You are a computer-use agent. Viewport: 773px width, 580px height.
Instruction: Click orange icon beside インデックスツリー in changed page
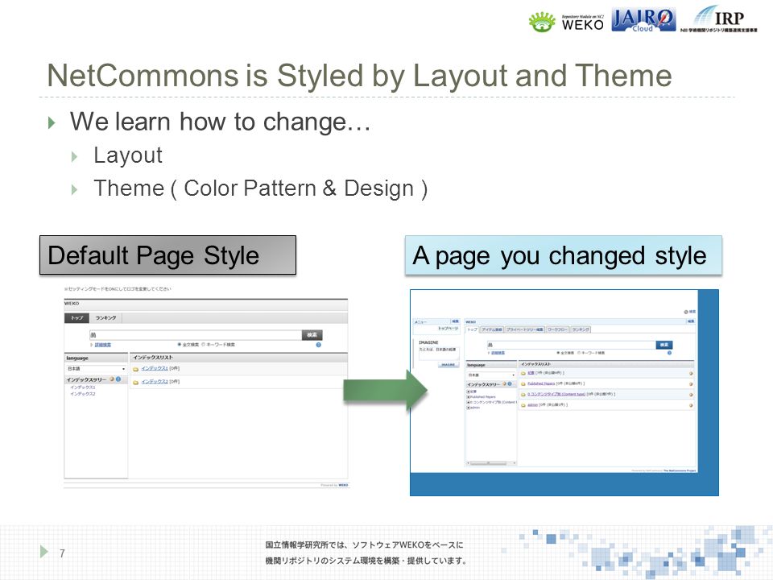click(x=504, y=383)
